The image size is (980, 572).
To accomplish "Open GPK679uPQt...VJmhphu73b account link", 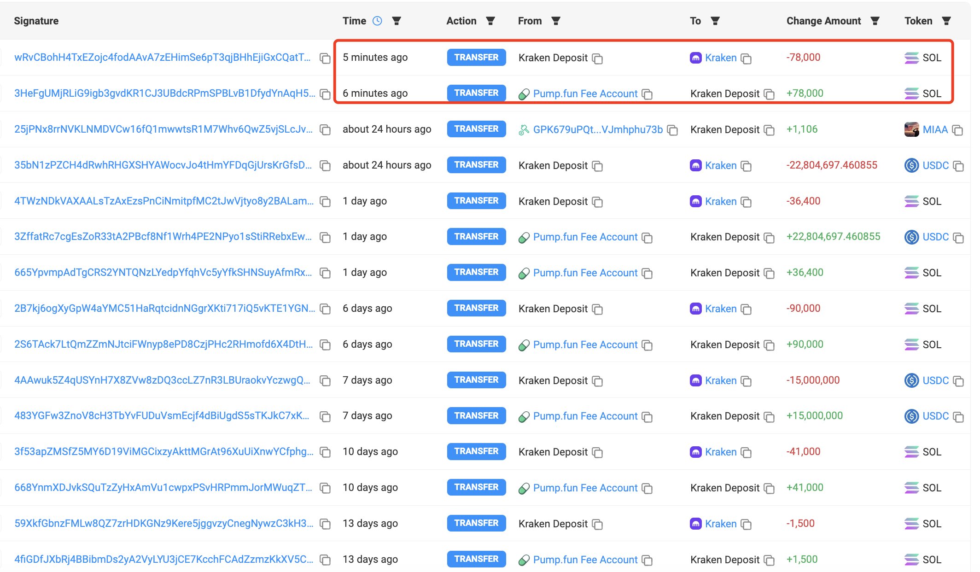I will pyautogui.click(x=598, y=129).
